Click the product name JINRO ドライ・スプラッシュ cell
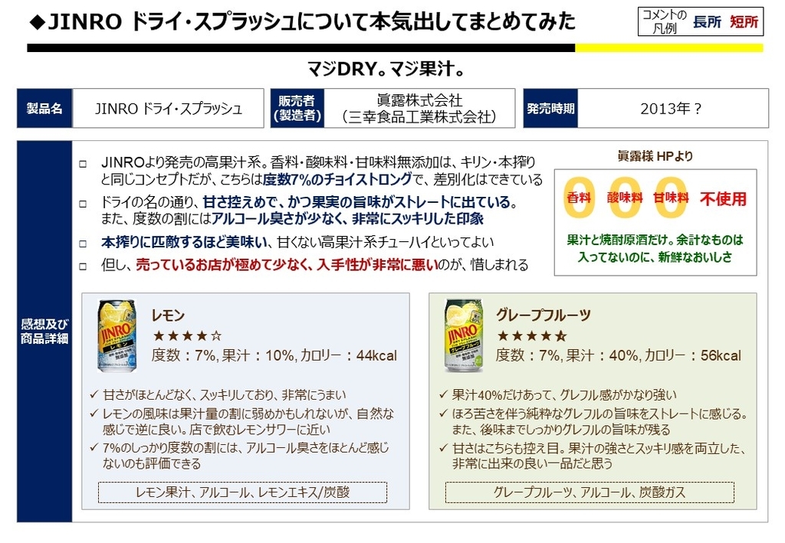The height and width of the screenshot is (543, 785). (168, 108)
